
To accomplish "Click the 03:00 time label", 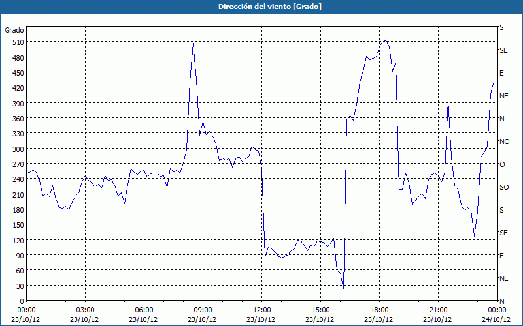I will pos(85,310).
